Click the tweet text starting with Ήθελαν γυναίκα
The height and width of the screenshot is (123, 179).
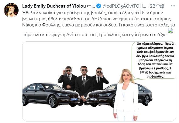coord(99,24)
